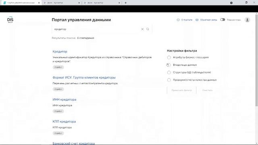The width and height of the screenshot is (258, 145).
Task: Select 'Владельцы данных' filter option
Action: click(x=169, y=65)
